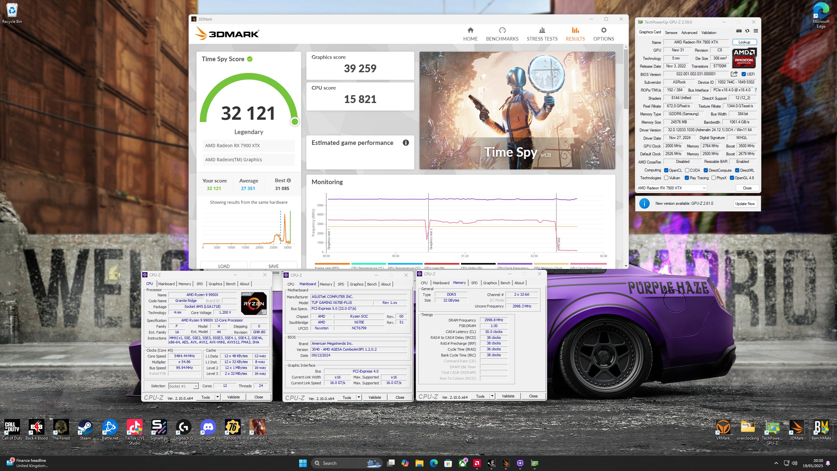This screenshot has width=837, height=471.
Task: Open Tools dropdown arrow in CPU-Z Mainboard window
Action: [x=359, y=397]
